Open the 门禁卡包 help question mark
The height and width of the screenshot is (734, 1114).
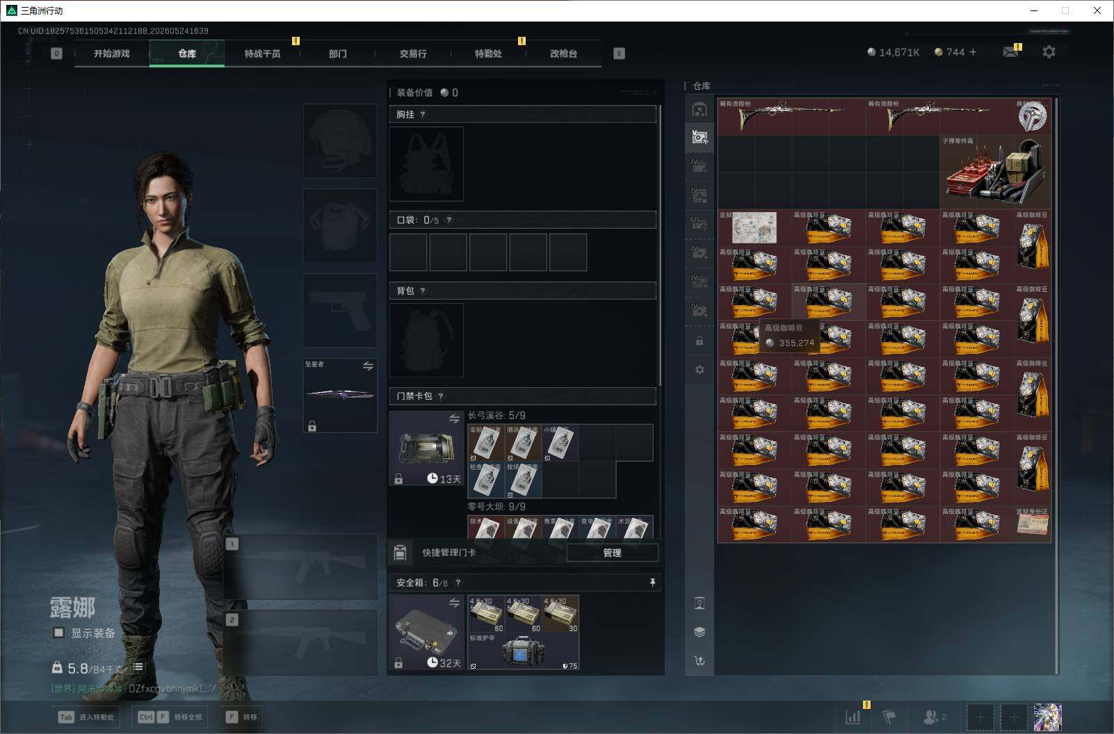tap(441, 396)
